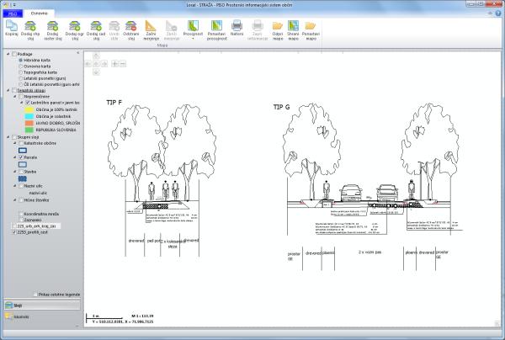Start measuring with Začni merjenje tool
The width and height of the screenshot is (505, 340).
(x=151, y=29)
